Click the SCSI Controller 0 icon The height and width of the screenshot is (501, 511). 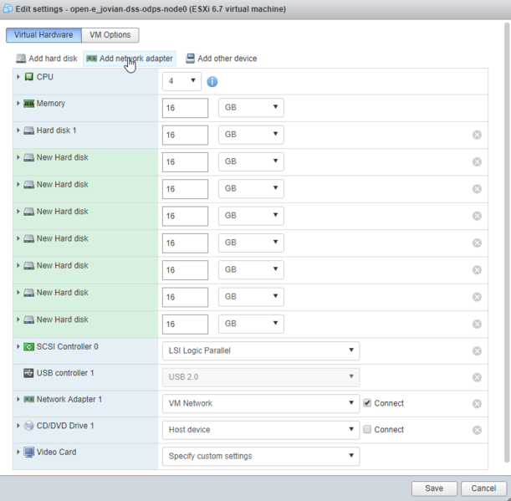29,347
